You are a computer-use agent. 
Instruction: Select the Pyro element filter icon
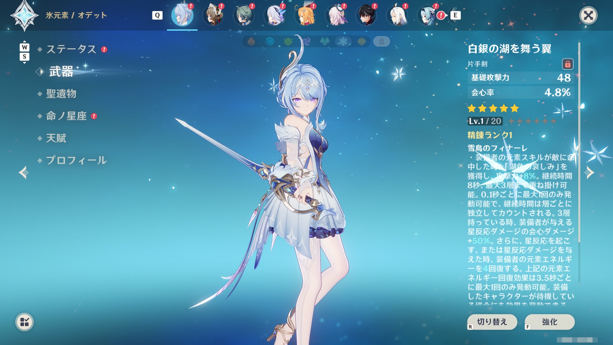pos(252,42)
